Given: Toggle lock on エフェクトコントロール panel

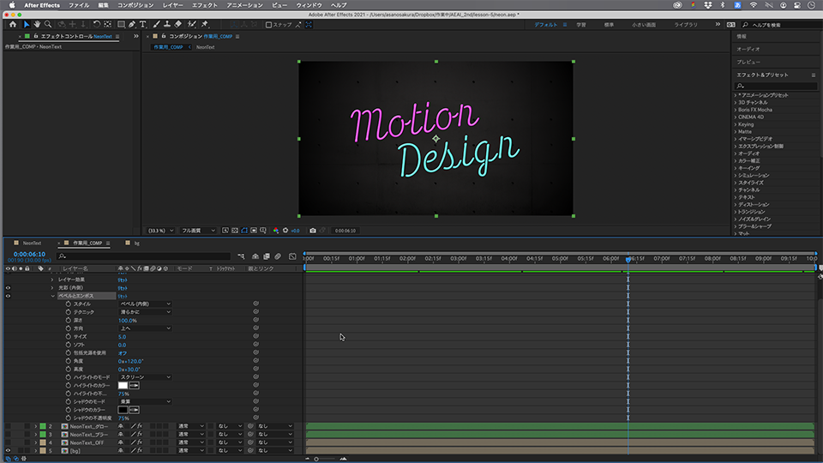Looking at the screenshot, I should [36, 36].
